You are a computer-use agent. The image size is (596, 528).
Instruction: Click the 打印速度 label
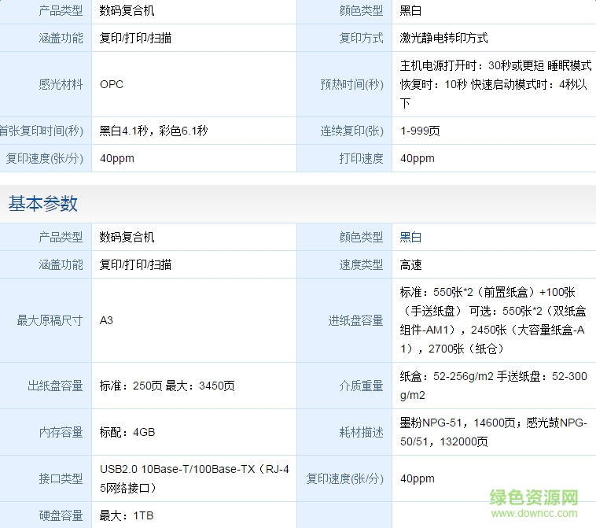point(361,158)
